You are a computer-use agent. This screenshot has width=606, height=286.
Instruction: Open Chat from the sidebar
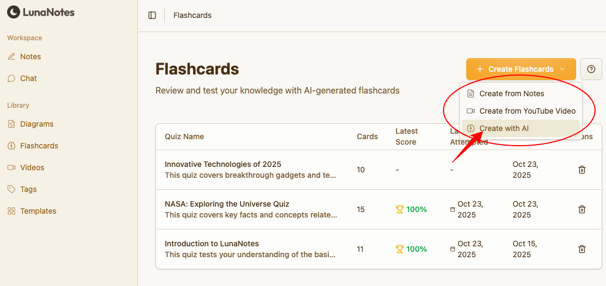click(28, 78)
